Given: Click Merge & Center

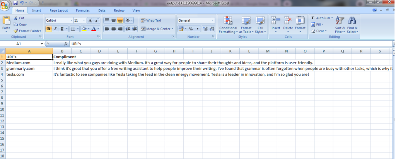Looking at the screenshot, I should 155,29.
